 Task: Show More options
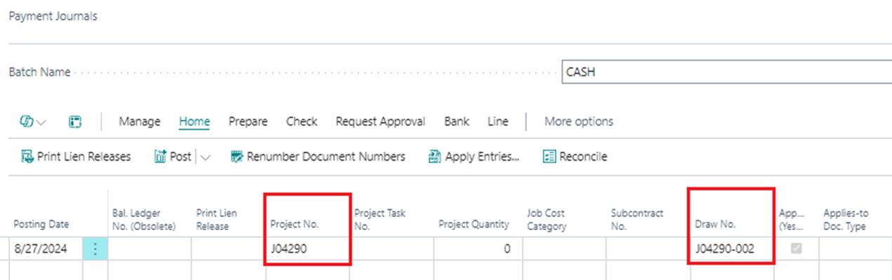click(x=579, y=121)
